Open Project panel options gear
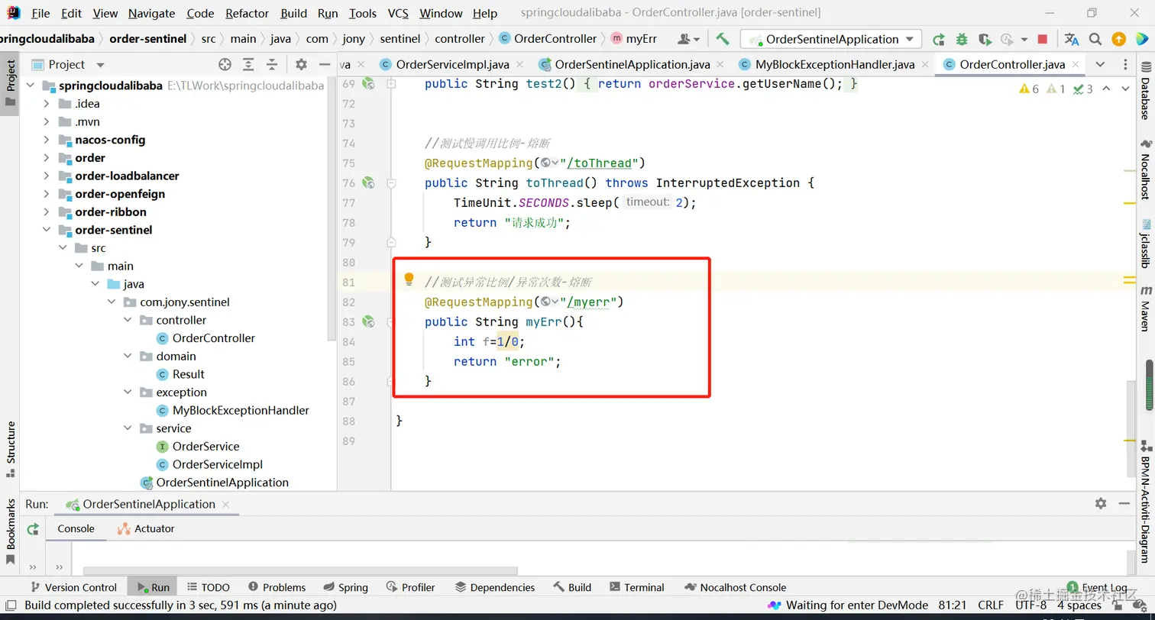This screenshot has height=620, width=1155. (x=301, y=65)
